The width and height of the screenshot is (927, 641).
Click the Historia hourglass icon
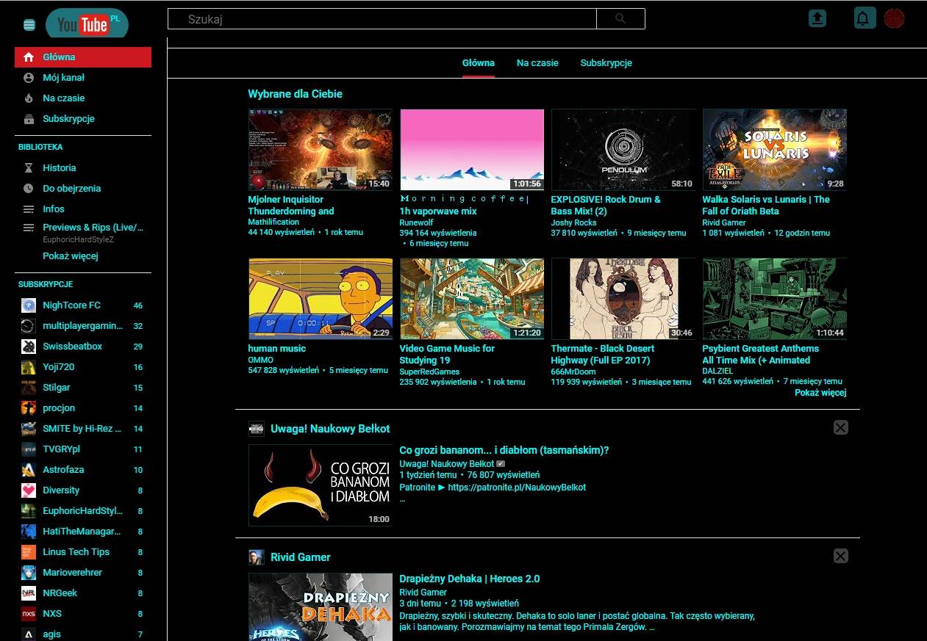click(29, 168)
